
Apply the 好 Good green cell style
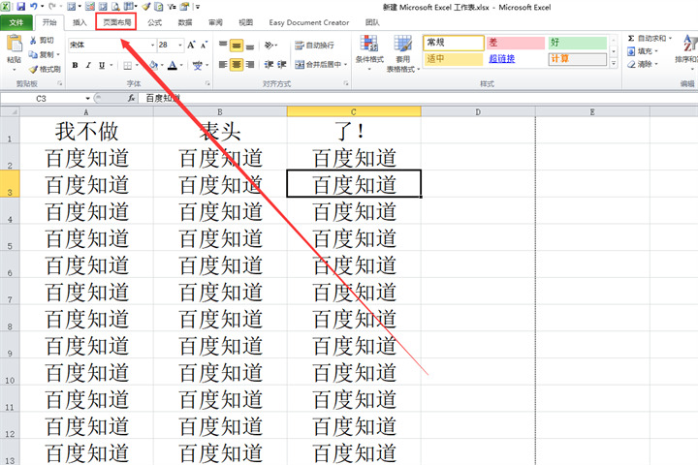pyautogui.click(x=578, y=43)
